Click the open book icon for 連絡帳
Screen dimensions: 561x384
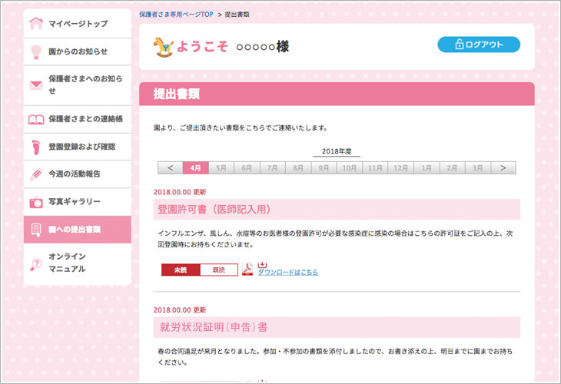(36, 119)
